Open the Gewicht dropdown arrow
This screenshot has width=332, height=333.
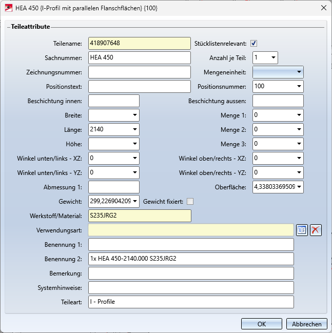[x=135, y=201]
